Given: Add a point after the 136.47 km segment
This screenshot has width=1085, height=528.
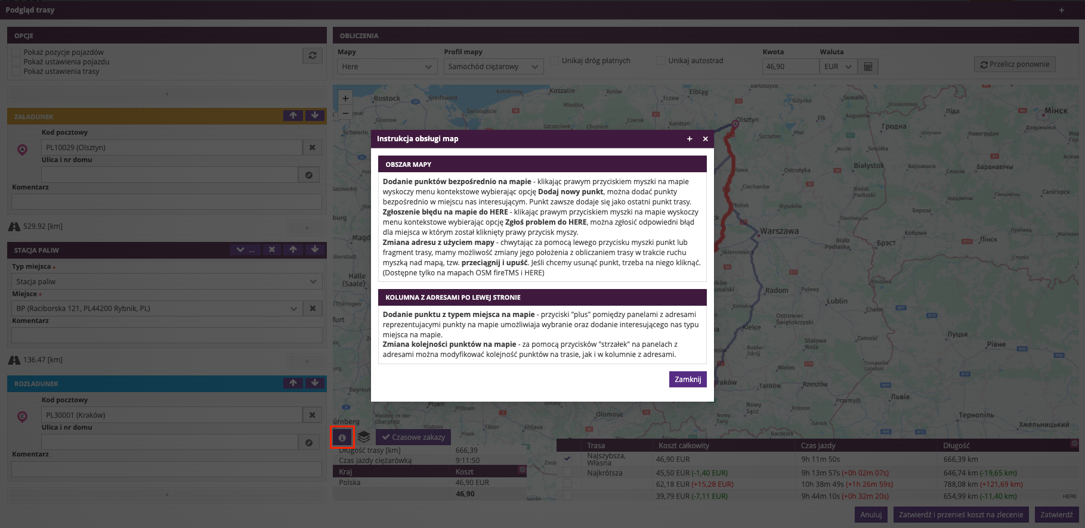Looking at the screenshot, I should point(307,361).
